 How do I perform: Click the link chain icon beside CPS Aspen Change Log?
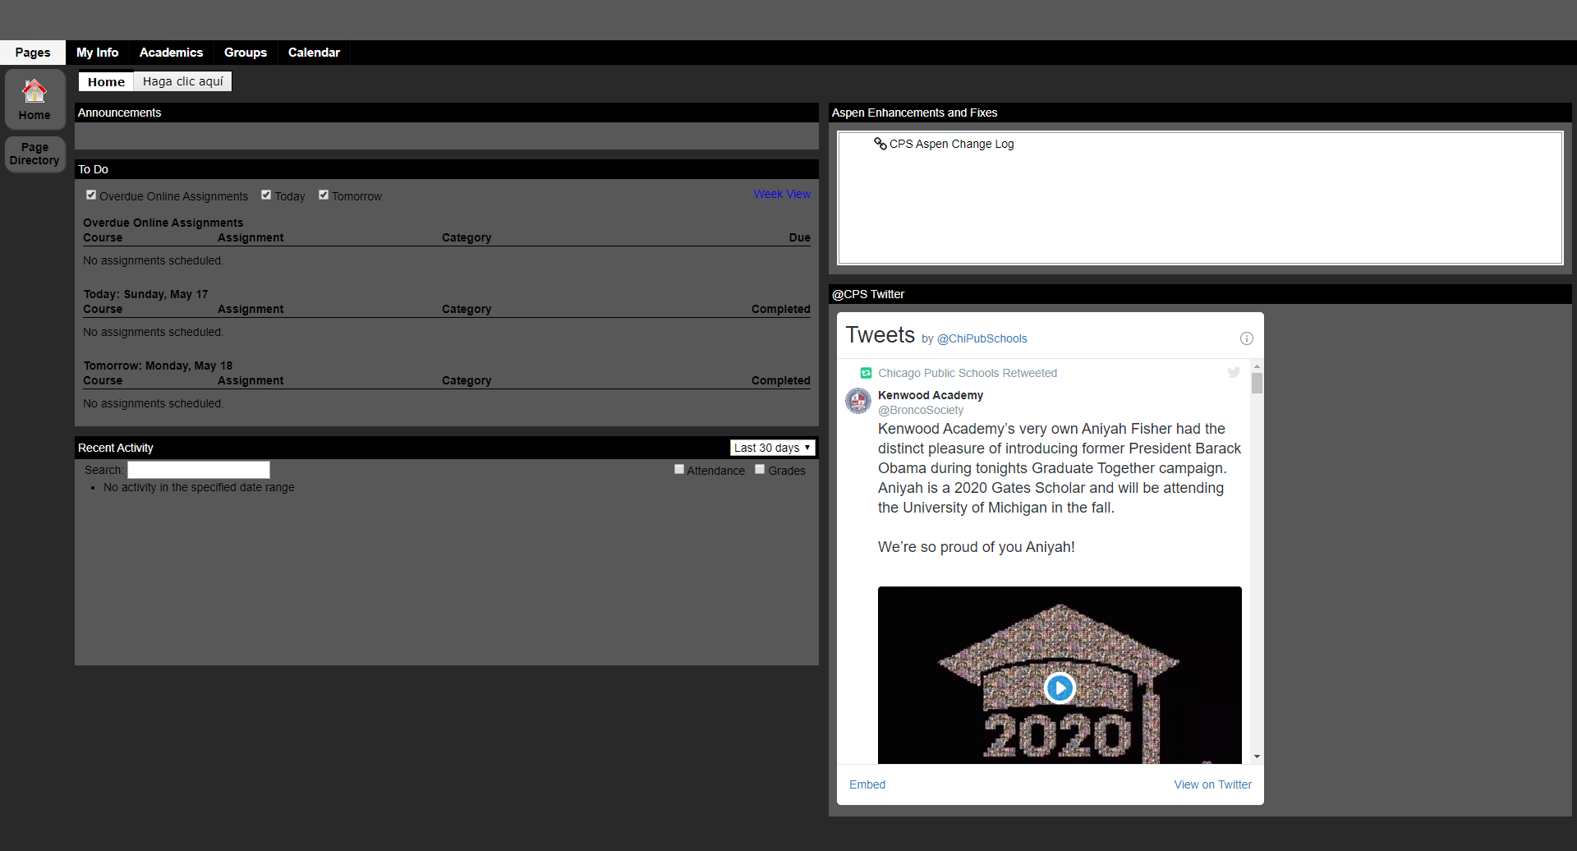coord(880,144)
